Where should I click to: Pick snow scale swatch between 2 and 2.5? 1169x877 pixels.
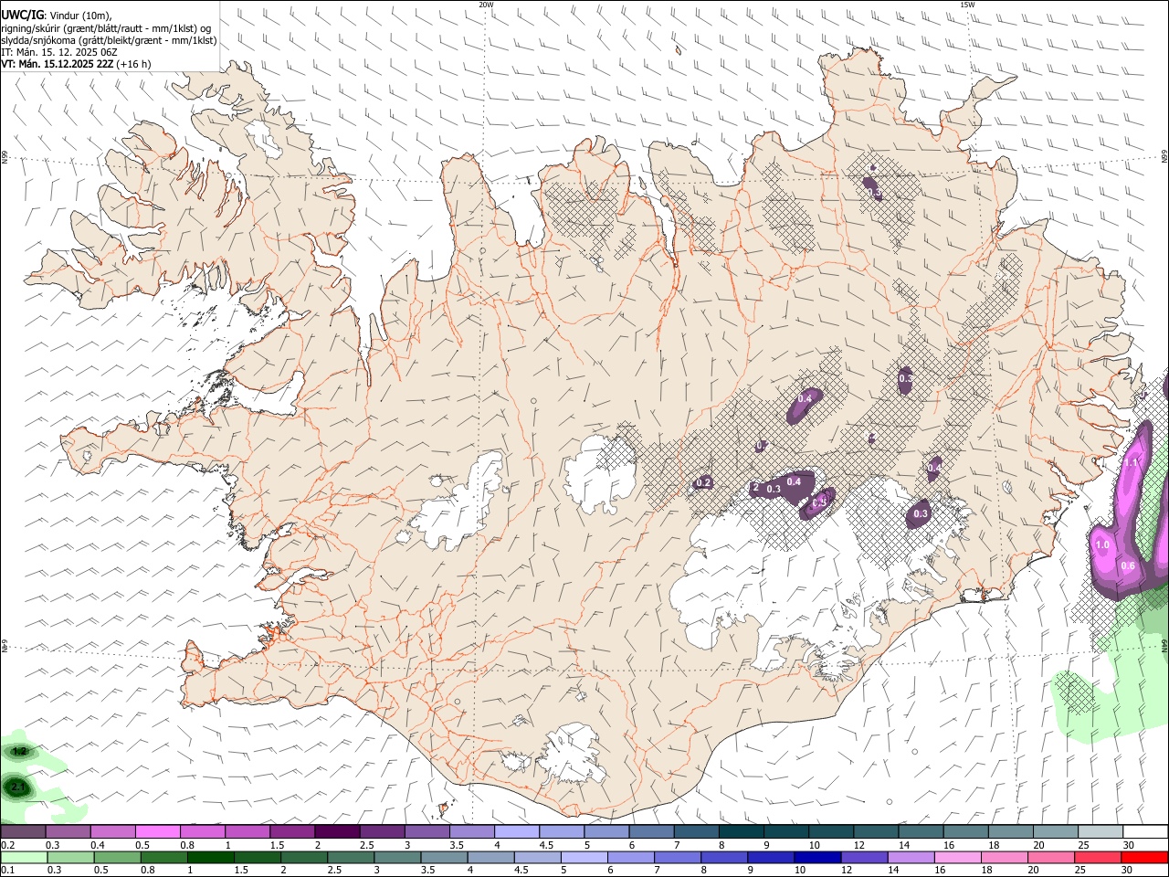[x=336, y=831]
